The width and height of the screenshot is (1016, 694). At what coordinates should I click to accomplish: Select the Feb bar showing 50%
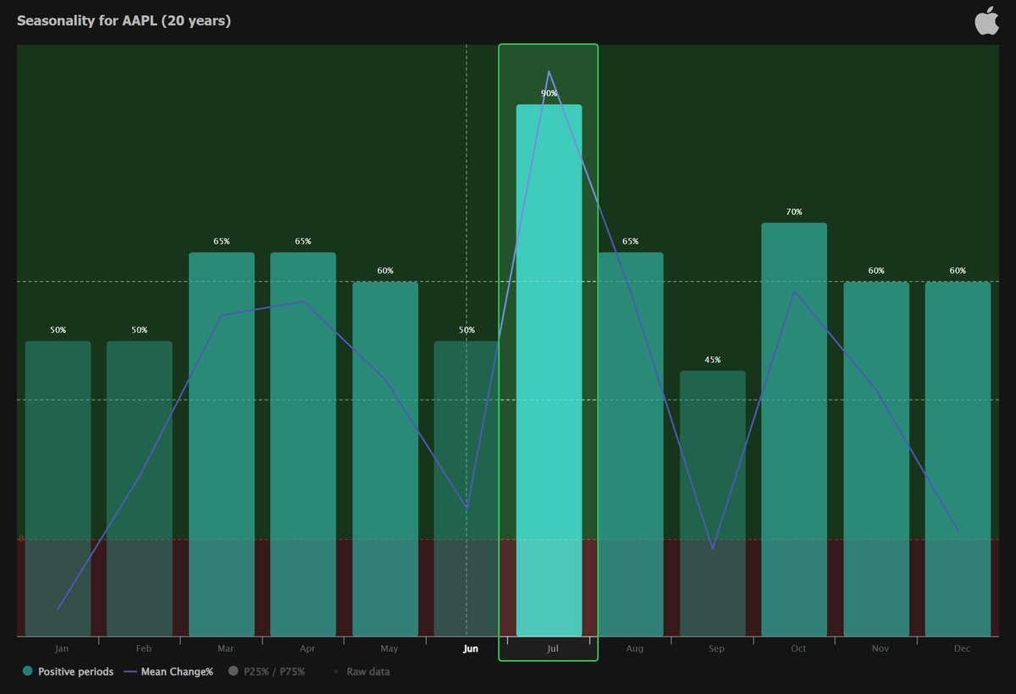[140, 488]
